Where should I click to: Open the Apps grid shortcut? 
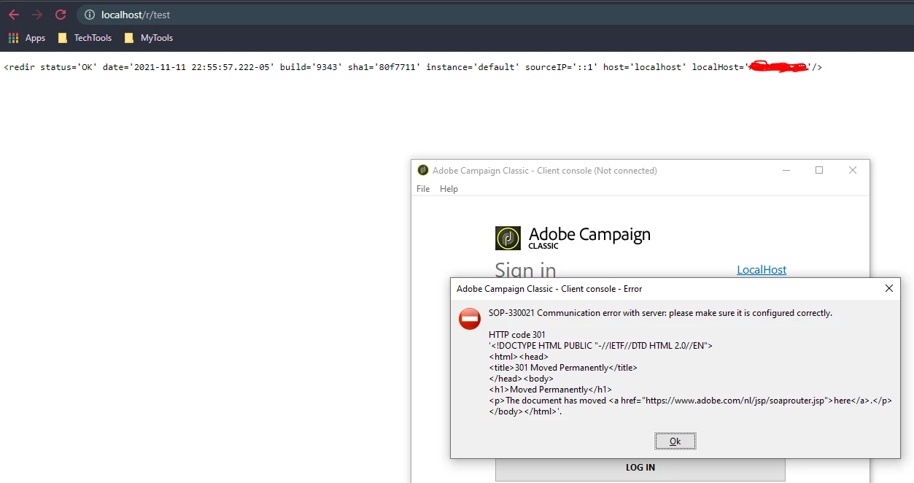pos(27,38)
